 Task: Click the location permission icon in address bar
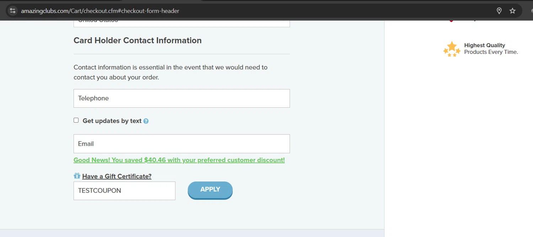coord(499,11)
